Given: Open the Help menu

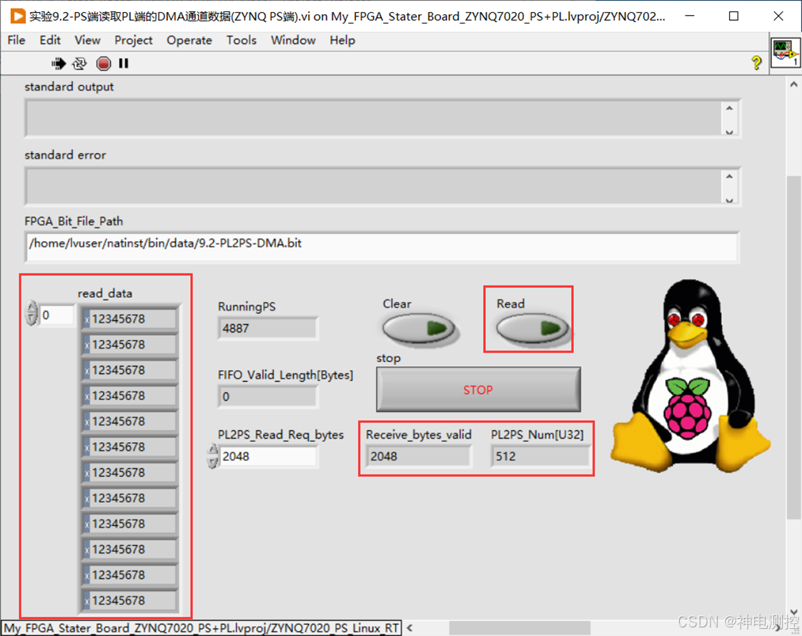Looking at the screenshot, I should point(342,40).
